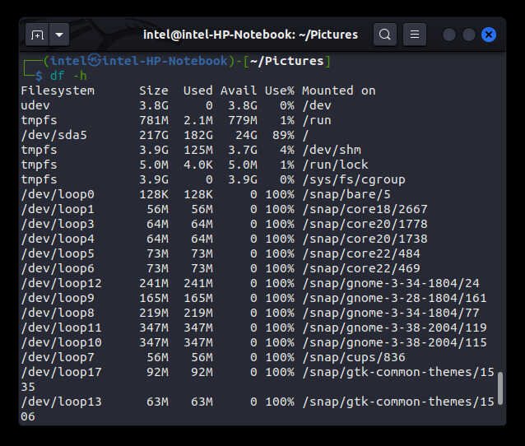Click the 92M size value of loop17
The height and width of the screenshot is (446, 525).
tap(157, 372)
